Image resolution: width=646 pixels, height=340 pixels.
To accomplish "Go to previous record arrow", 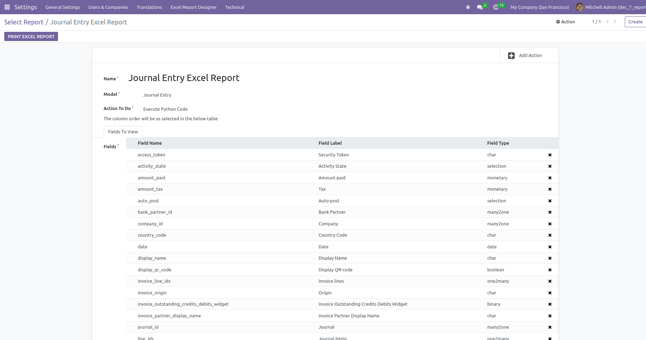I will (x=607, y=22).
